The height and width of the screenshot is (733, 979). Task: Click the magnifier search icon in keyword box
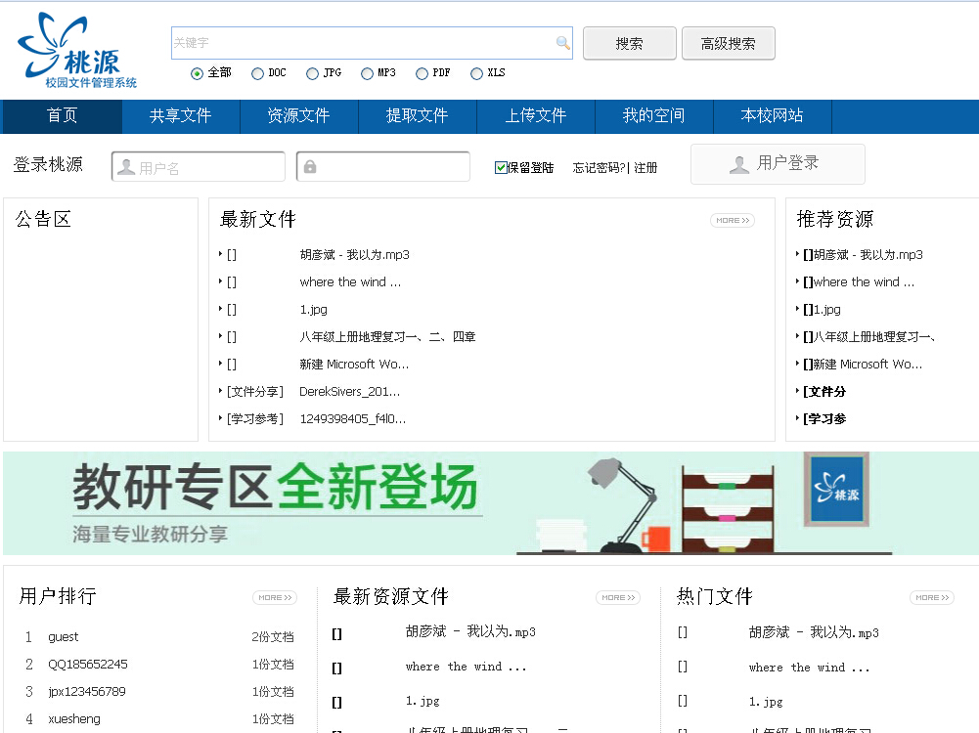tap(561, 43)
